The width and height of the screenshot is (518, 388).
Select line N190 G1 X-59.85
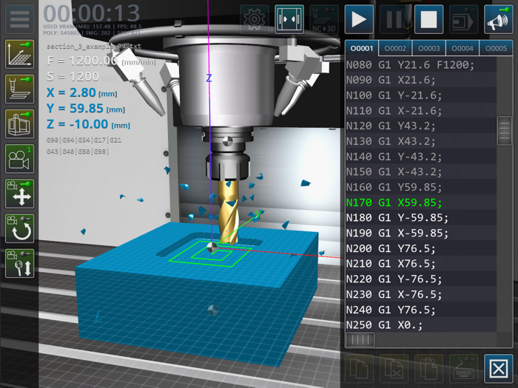click(420, 233)
